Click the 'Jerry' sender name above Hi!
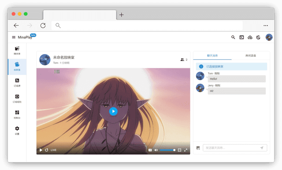The width and height of the screenshot is (282, 170). [211, 85]
